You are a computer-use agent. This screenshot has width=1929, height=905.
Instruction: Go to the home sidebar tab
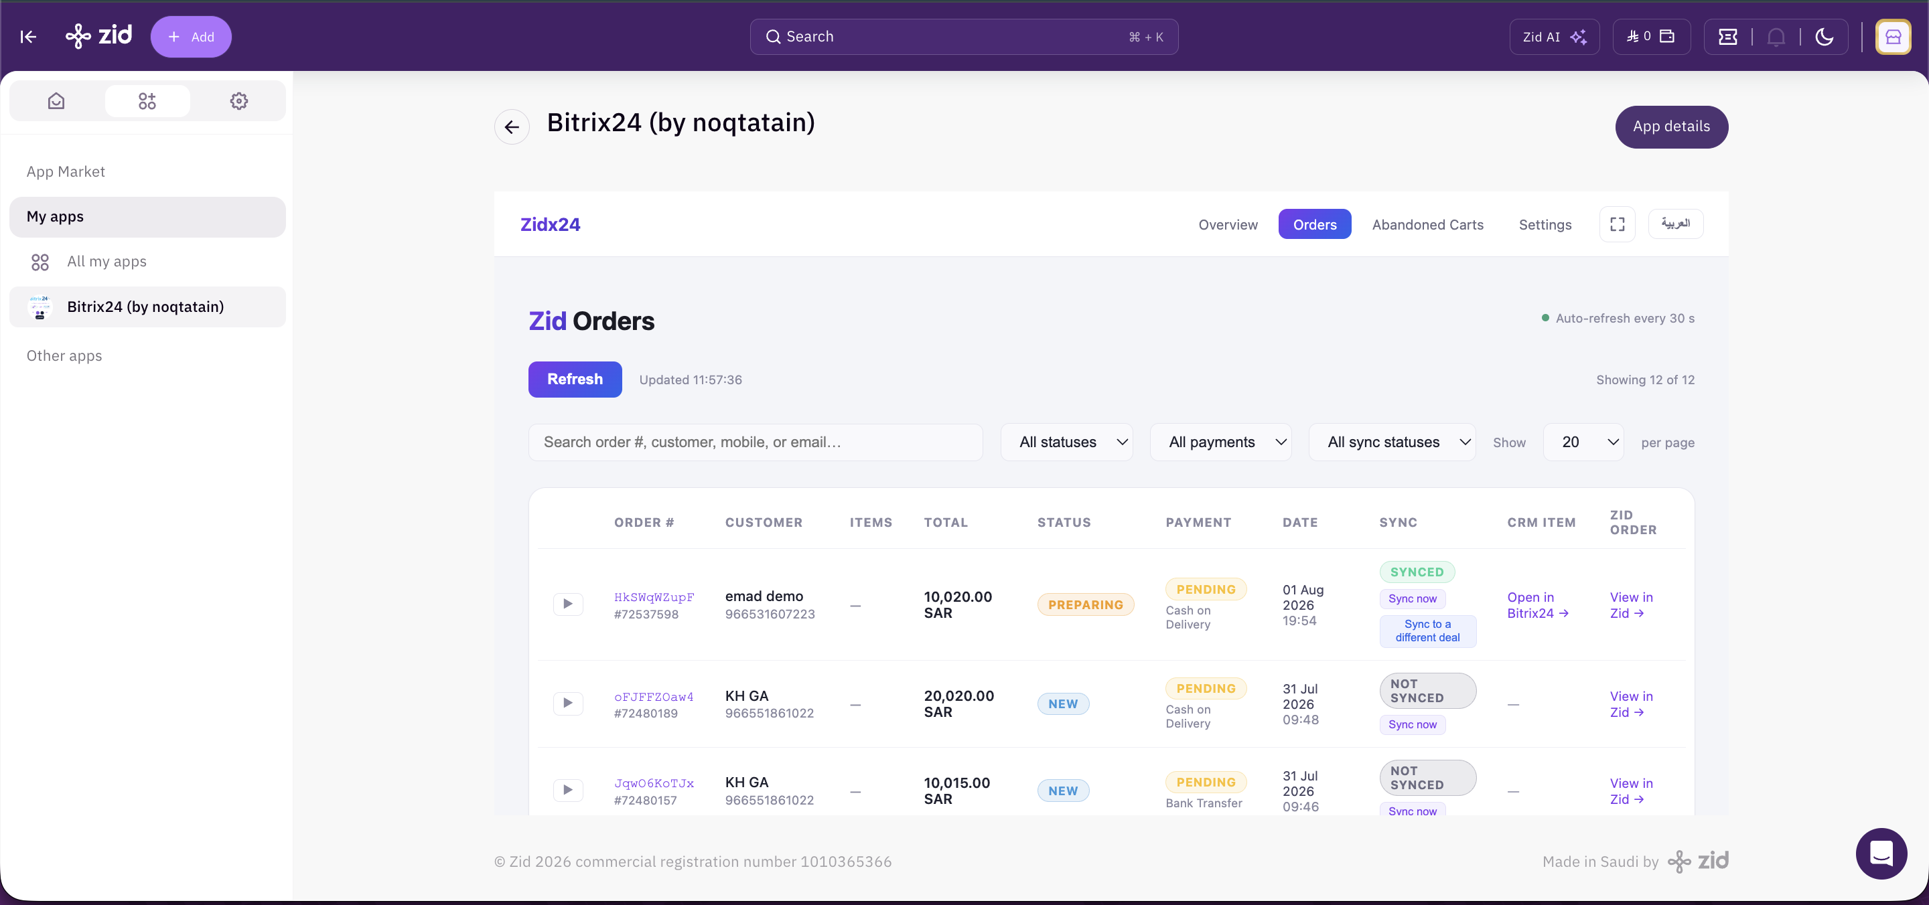tap(56, 101)
